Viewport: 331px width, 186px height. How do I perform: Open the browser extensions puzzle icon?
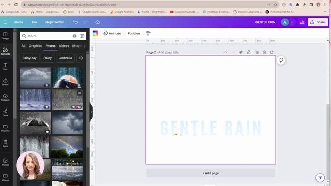(x=298, y=5)
